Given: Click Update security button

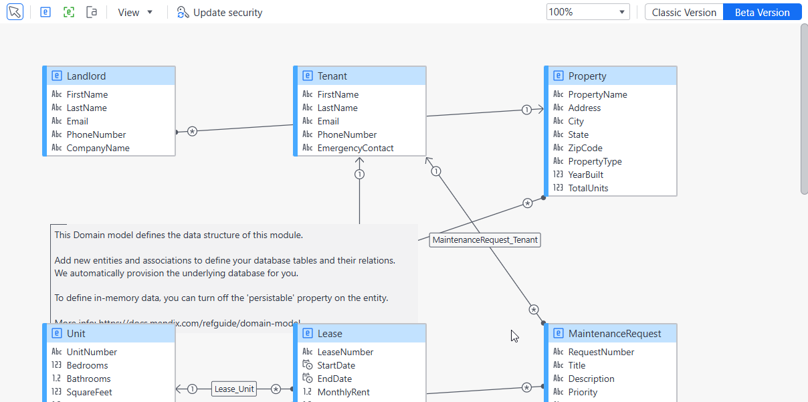Looking at the screenshot, I should [219, 12].
